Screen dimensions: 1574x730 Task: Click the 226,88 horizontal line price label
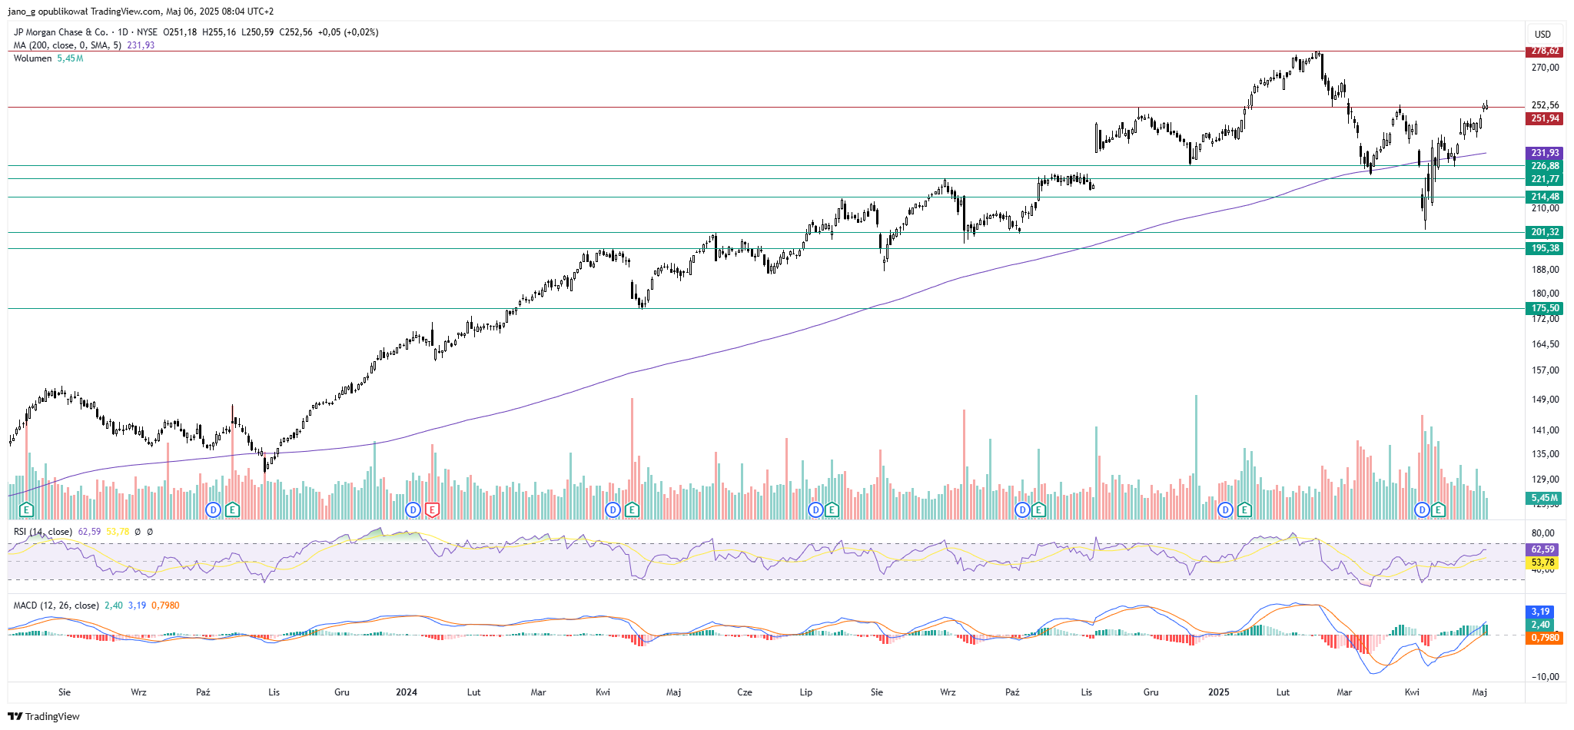(1545, 166)
